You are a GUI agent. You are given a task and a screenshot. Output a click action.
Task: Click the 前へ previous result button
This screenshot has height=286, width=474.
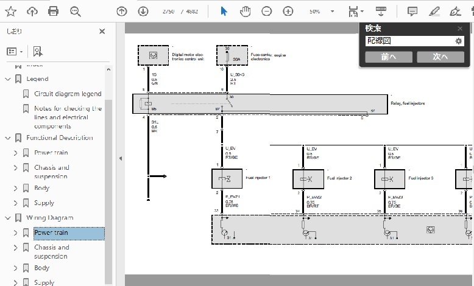[x=389, y=57]
